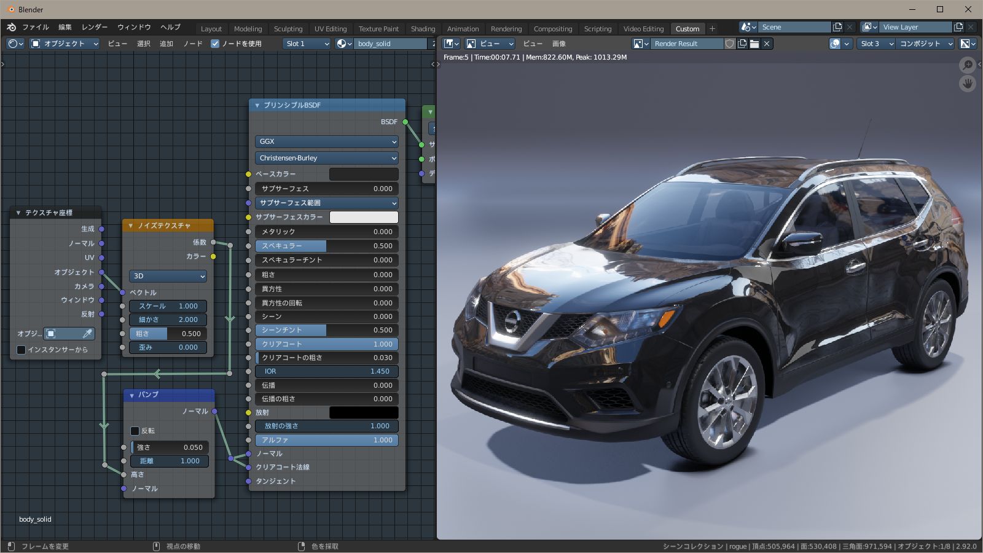Open the display channels selector icon
Viewport: 983px width, 553px height.
(968, 44)
